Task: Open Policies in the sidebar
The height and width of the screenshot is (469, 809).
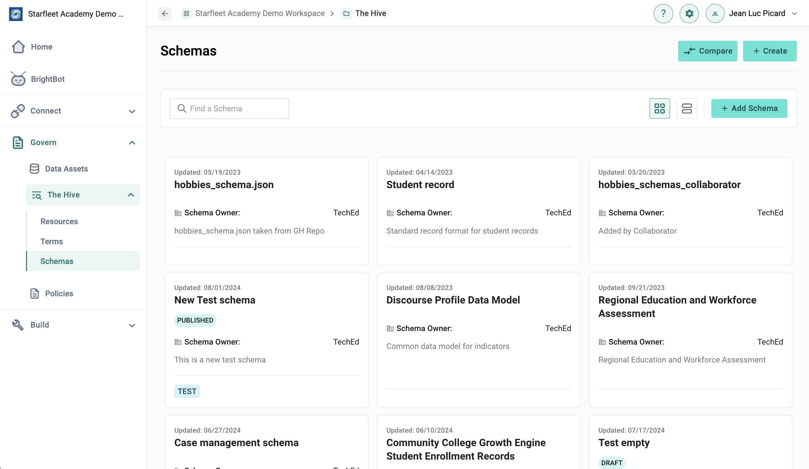Action: (59, 293)
